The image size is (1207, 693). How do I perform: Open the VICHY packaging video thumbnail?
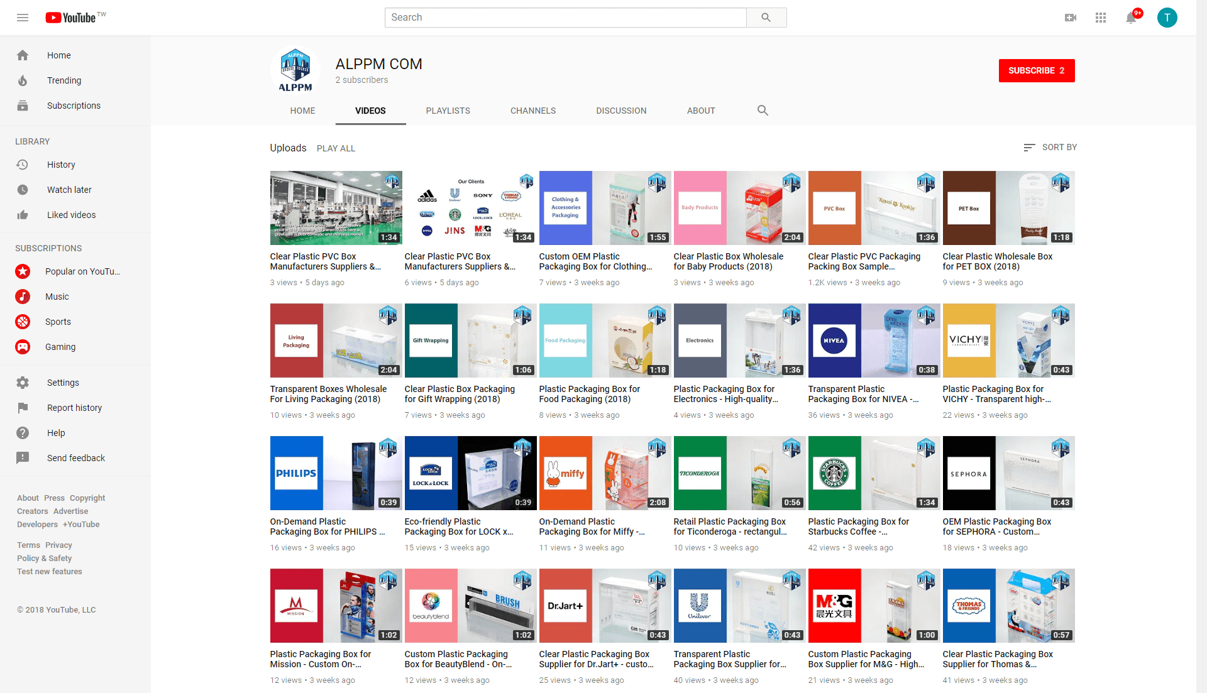point(1008,341)
